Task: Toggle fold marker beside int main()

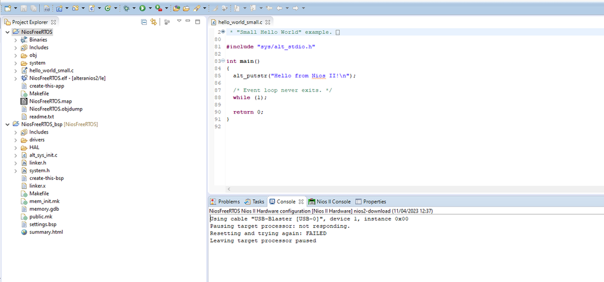Action: point(223,61)
